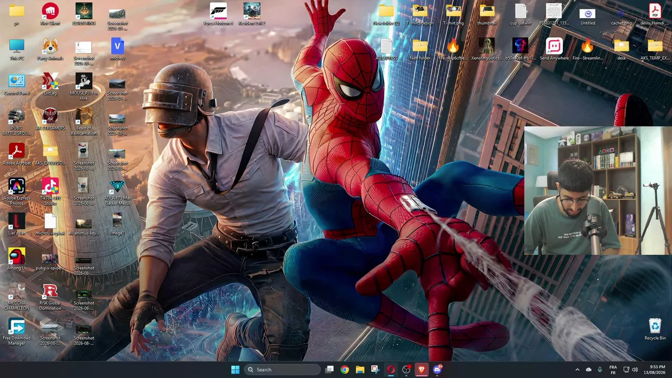Launch Google Chrome from the taskbar
672x378 pixels.
[344, 370]
